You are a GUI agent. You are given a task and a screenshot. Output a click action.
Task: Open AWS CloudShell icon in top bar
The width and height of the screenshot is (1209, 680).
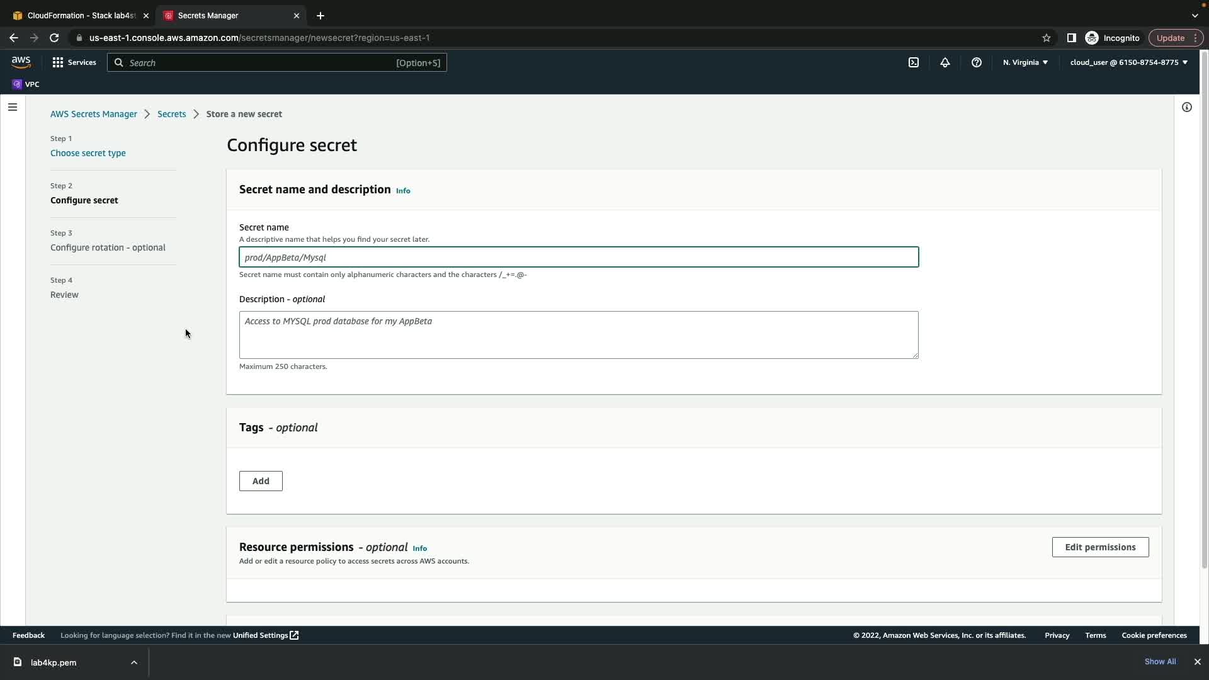click(913, 62)
